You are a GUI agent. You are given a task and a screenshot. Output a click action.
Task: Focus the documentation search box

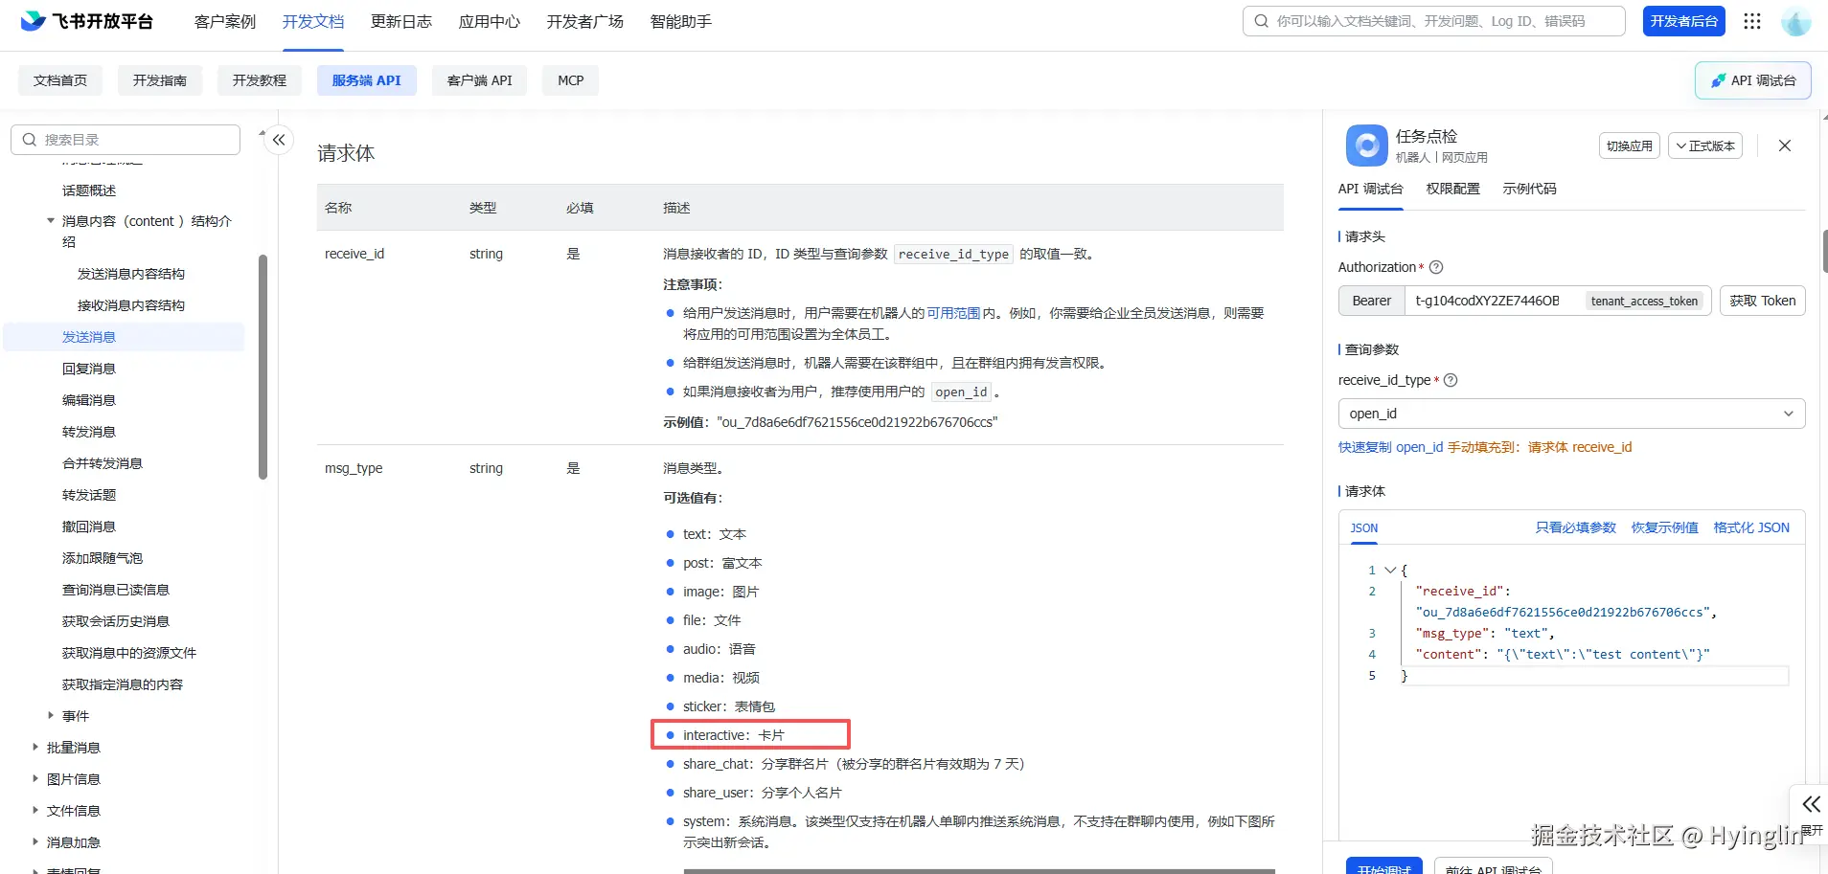(x=1434, y=21)
